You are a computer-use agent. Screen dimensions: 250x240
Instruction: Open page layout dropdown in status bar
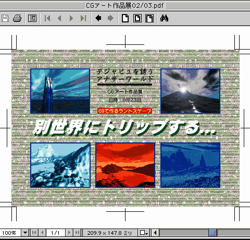click(x=144, y=233)
